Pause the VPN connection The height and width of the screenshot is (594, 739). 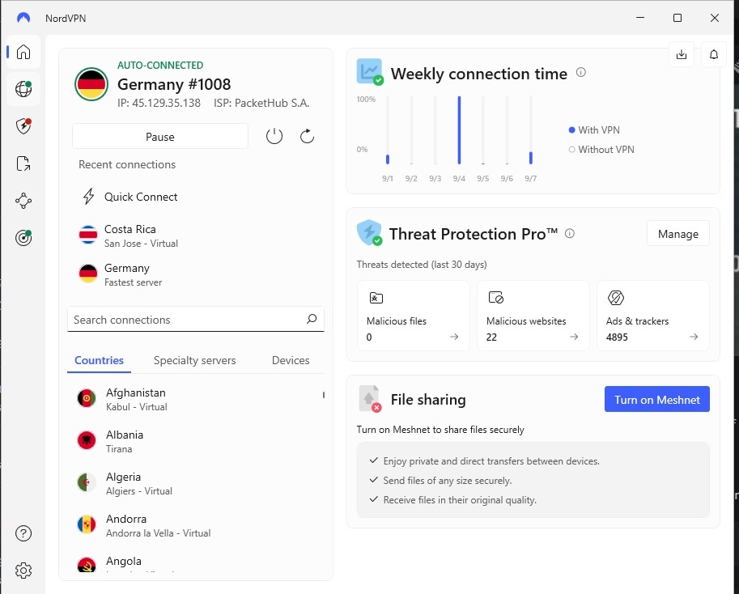pyautogui.click(x=160, y=137)
